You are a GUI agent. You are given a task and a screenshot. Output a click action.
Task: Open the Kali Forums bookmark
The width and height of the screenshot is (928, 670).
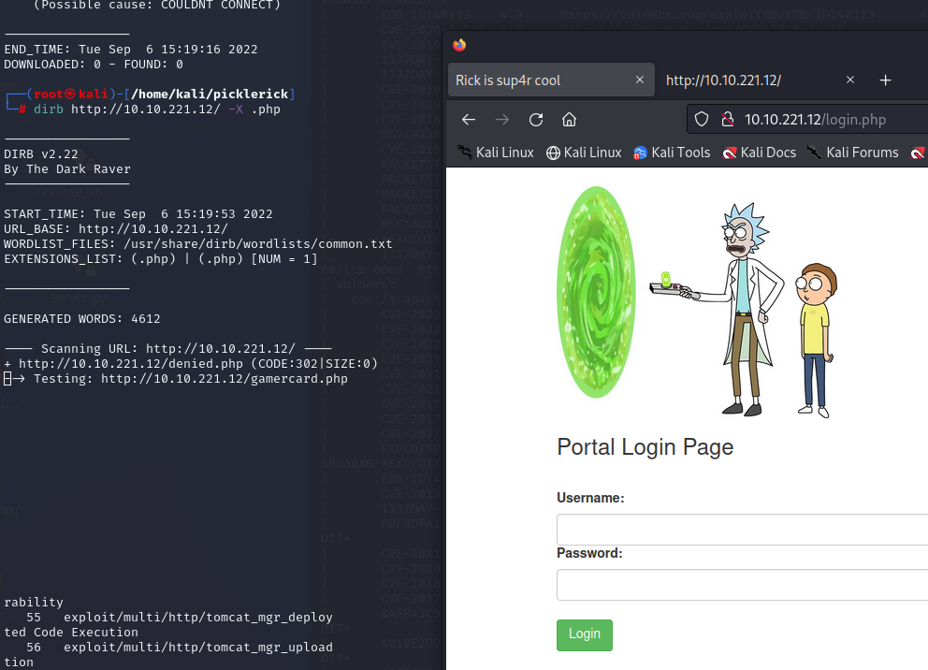coord(852,153)
